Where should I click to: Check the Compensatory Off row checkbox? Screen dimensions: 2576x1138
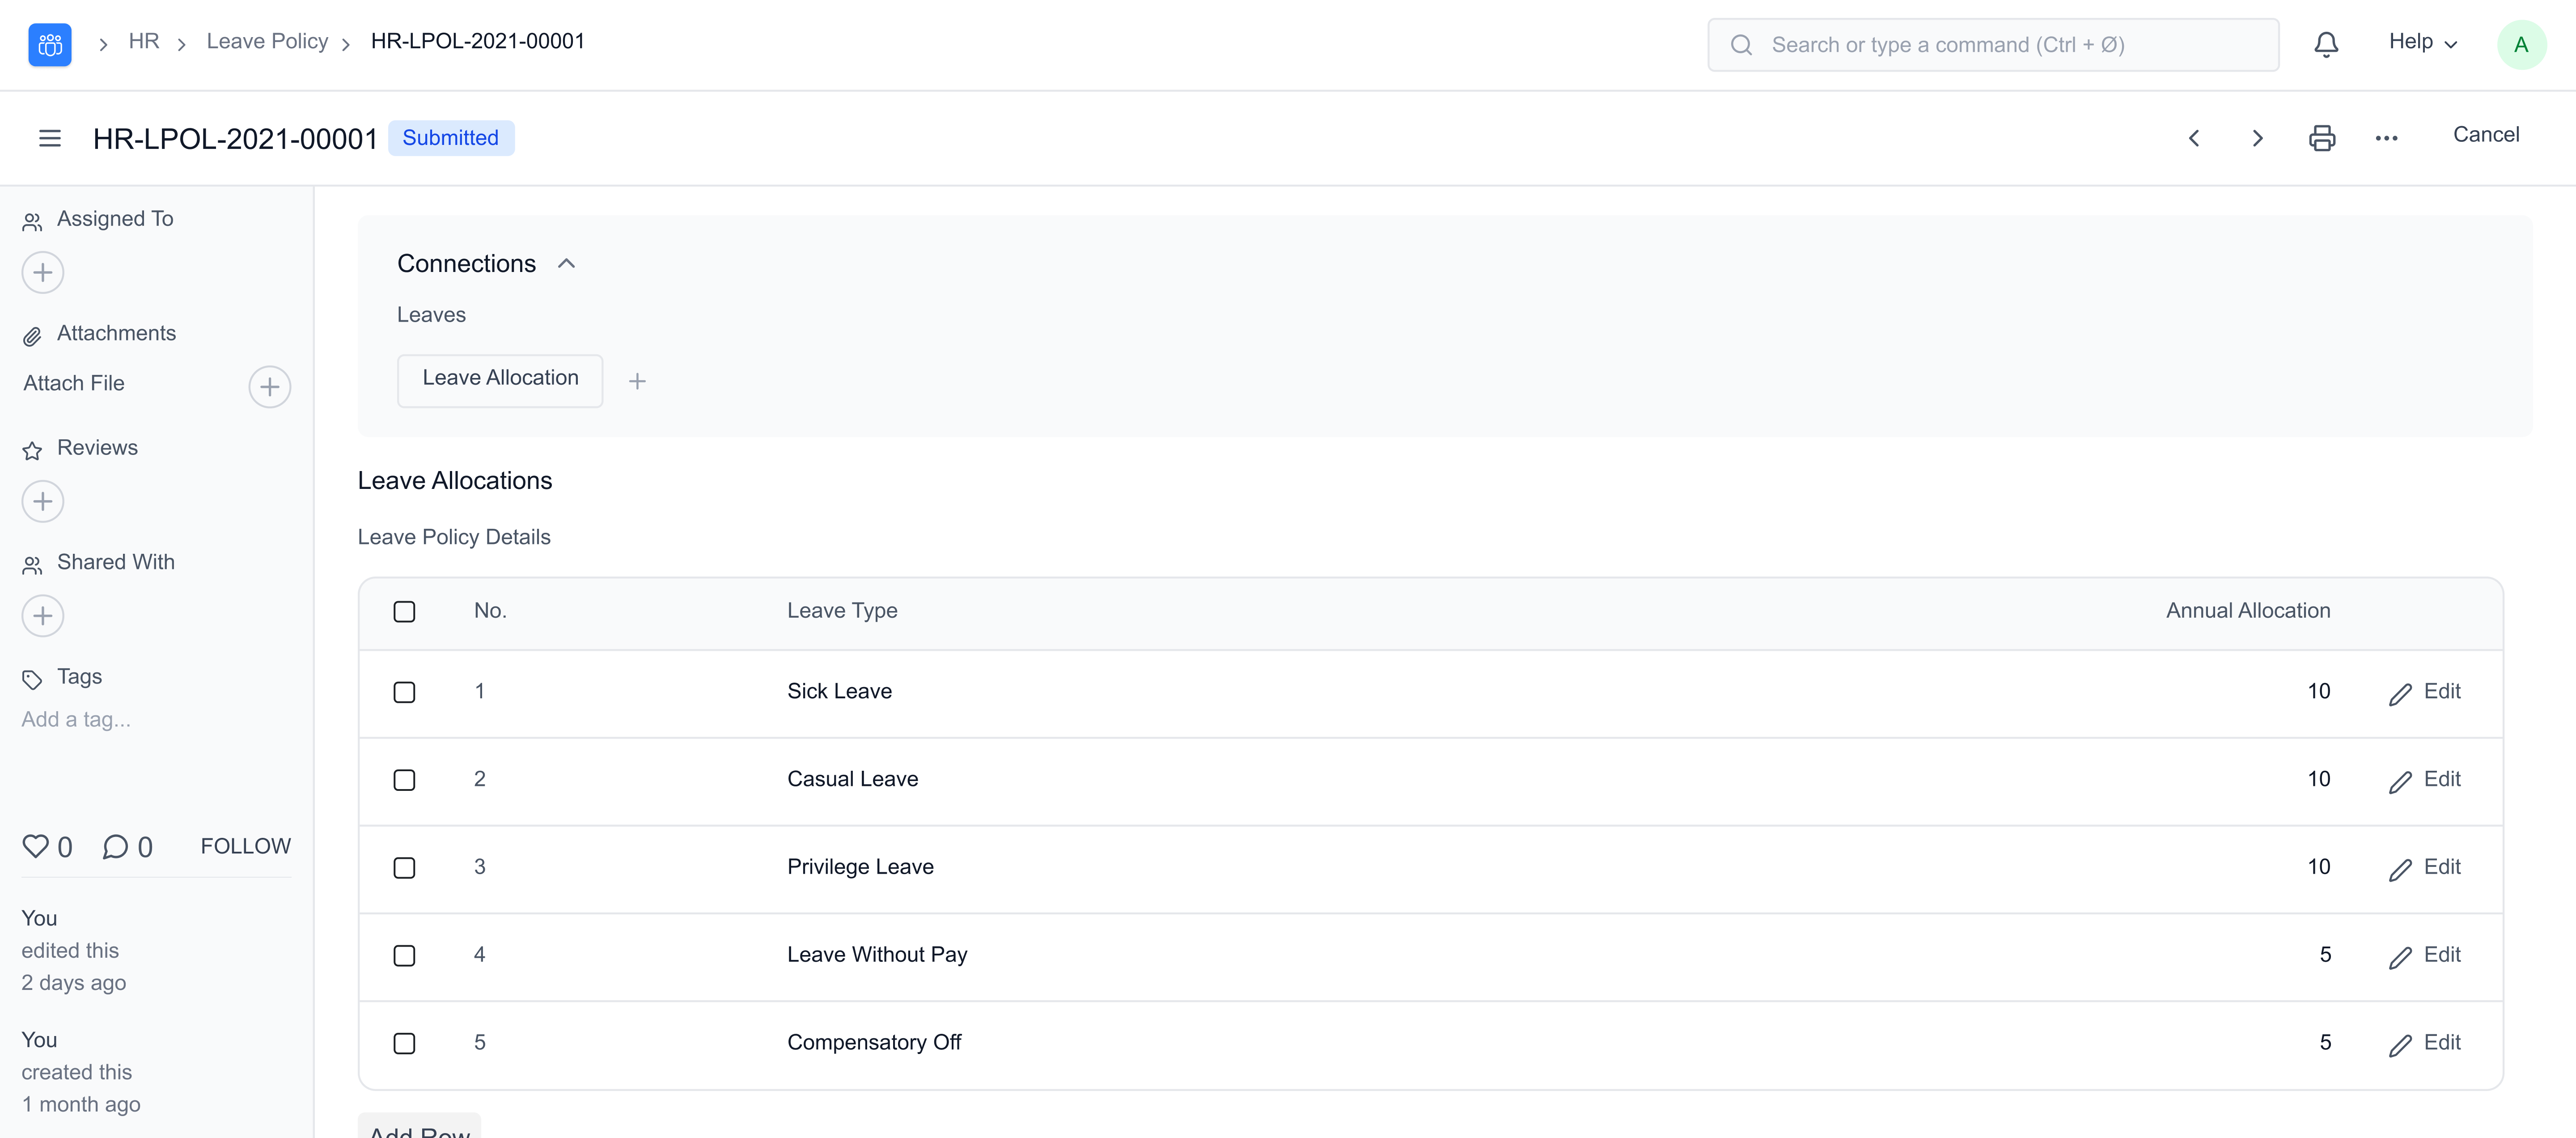(x=404, y=1044)
